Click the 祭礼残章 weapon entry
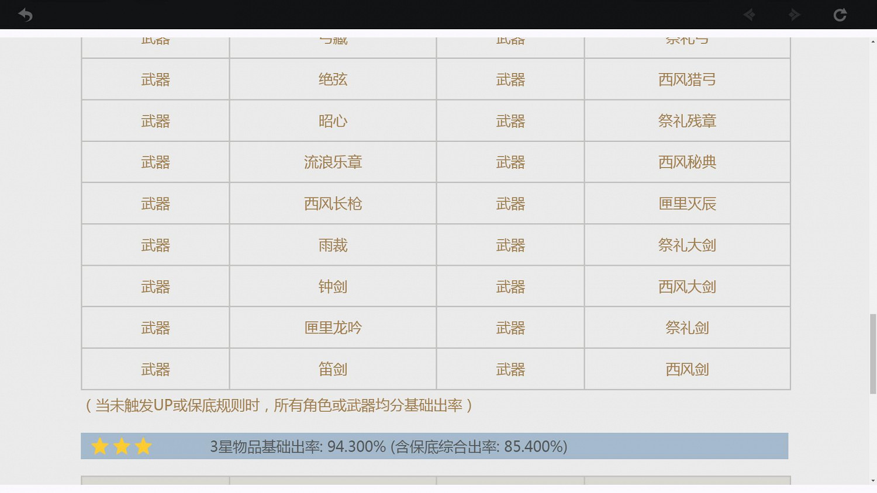Viewport: 877px width, 493px height. [x=687, y=121]
